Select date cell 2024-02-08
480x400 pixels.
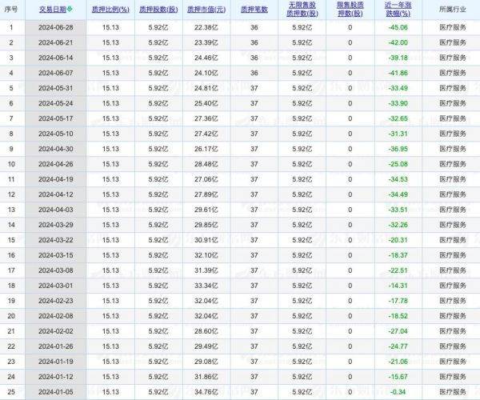[56, 316]
